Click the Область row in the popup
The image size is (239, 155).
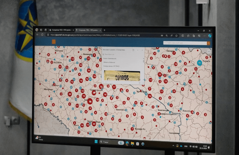[x=109, y=62]
